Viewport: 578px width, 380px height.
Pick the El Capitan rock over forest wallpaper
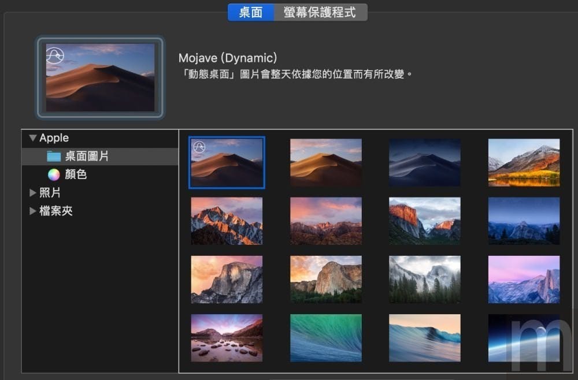point(326,280)
